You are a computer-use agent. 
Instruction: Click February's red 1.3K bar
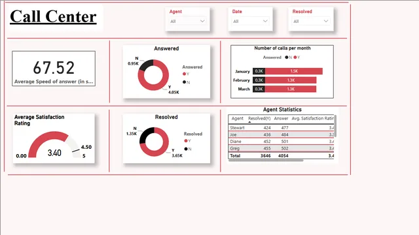pos(291,80)
